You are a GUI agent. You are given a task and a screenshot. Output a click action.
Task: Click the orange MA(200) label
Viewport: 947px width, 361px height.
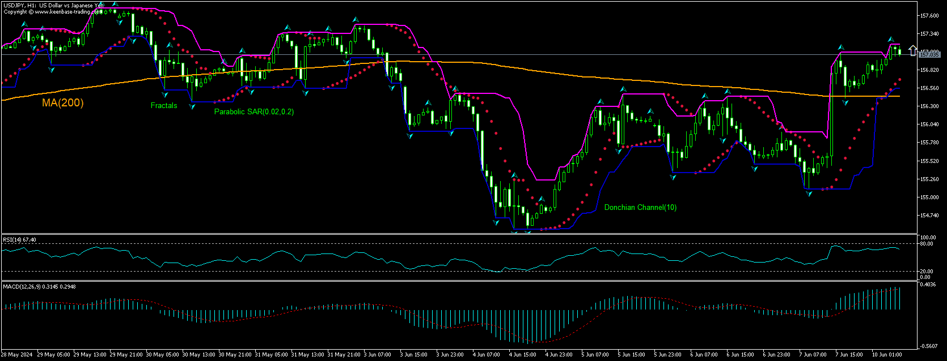pyautogui.click(x=62, y=103)
